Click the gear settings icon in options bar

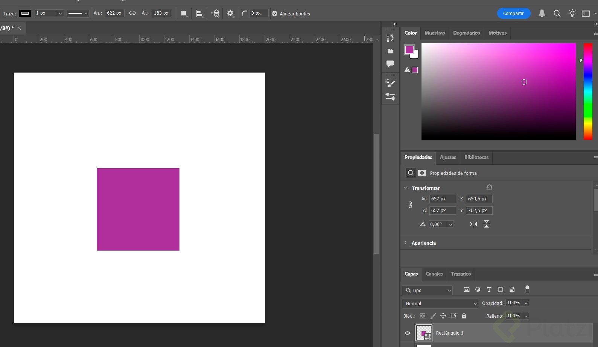[x=230, y=14]
